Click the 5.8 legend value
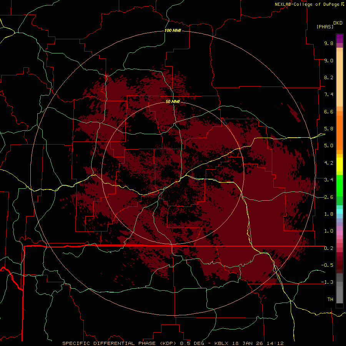 tap(329, 129)
